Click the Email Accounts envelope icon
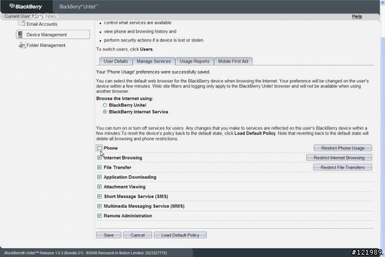The width and height of the screenshot is (385, 257). click(22, 23)
